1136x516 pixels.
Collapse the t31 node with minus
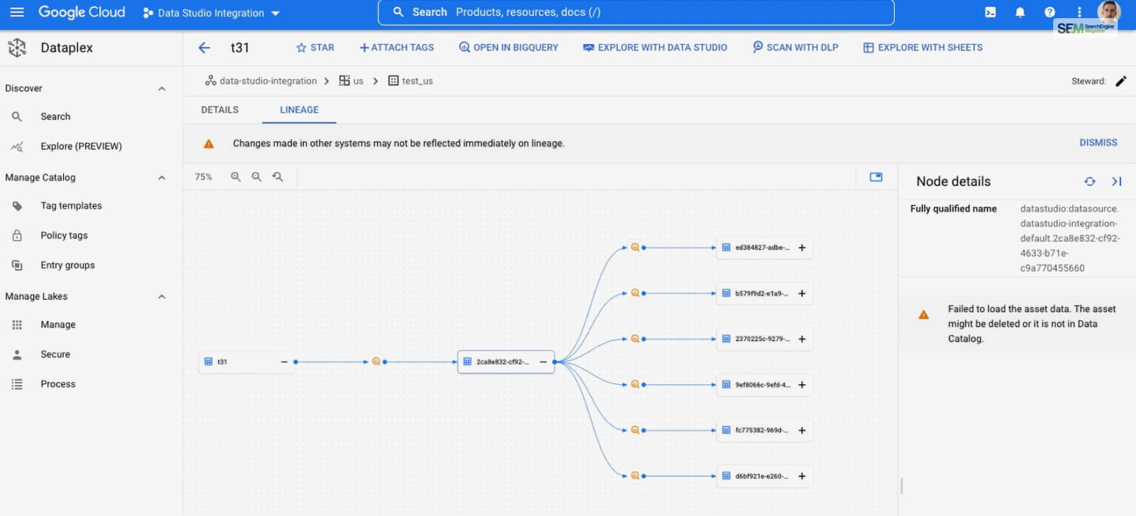click(x=284, y=361)
